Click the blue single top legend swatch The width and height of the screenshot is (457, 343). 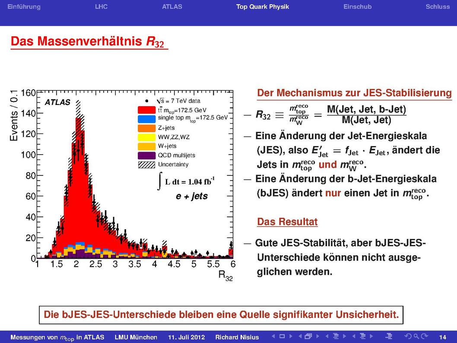(x=146, y=119)
